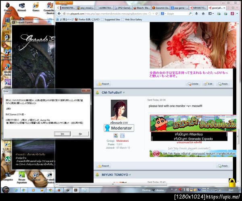
Task: Delete the first message
Action: coord(193,84)
